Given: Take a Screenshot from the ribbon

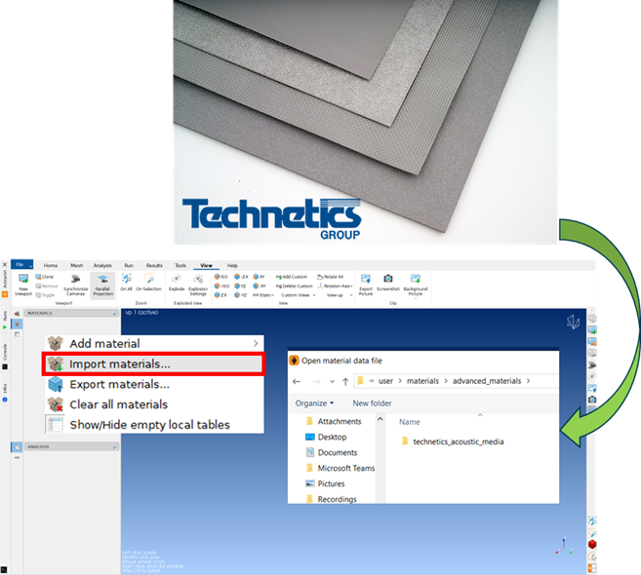Looking at the screenshot, I should (x=388, y=282).
